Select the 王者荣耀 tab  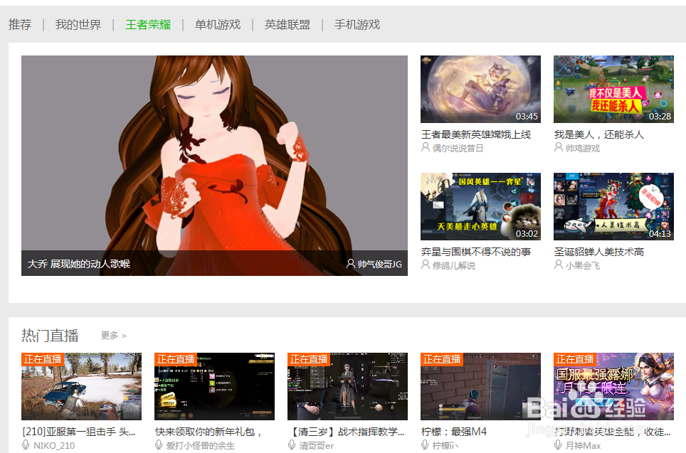(148, 24)
